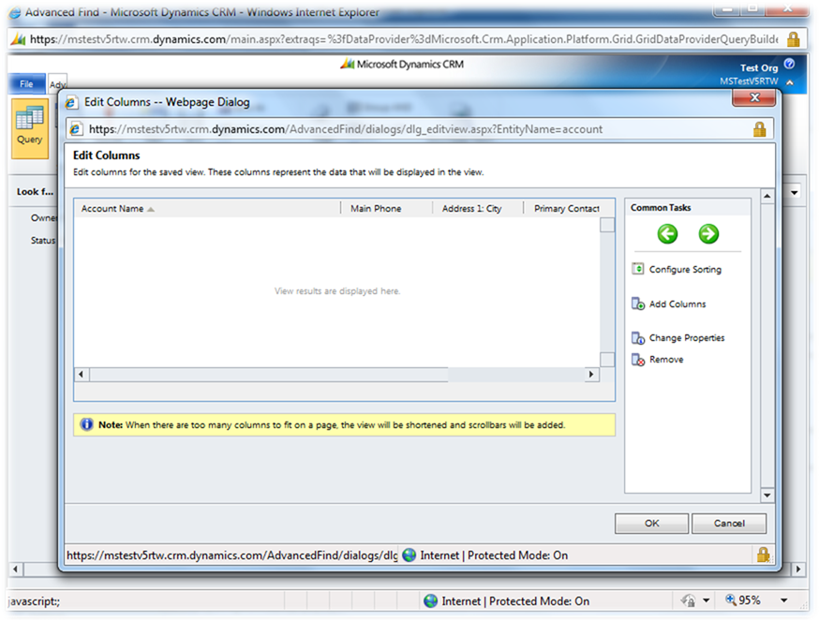
Task: Click the grid horizontal scrollbar thumb
Action: [x=269, y=375]
